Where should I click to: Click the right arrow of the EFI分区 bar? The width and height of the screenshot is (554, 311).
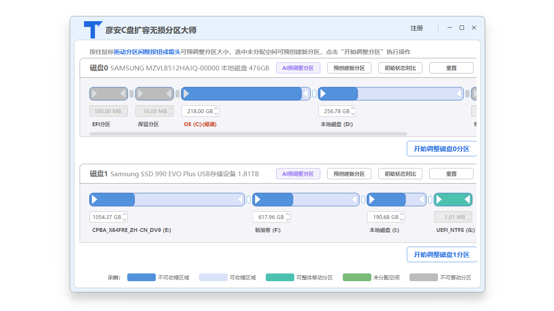[123, 93]
